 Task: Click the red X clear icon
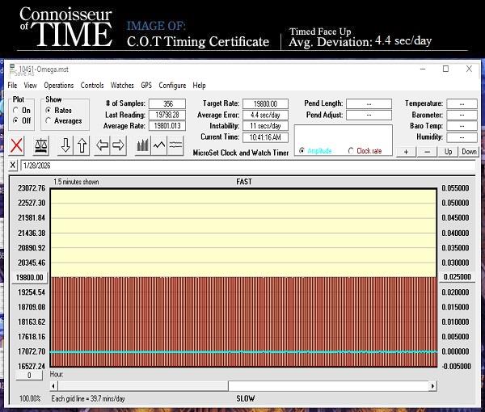coord(16,145)
